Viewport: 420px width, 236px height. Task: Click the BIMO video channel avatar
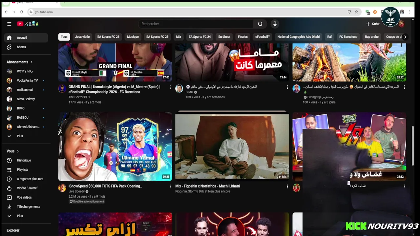(179, 88)
